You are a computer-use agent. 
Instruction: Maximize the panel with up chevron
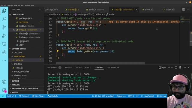185,67
